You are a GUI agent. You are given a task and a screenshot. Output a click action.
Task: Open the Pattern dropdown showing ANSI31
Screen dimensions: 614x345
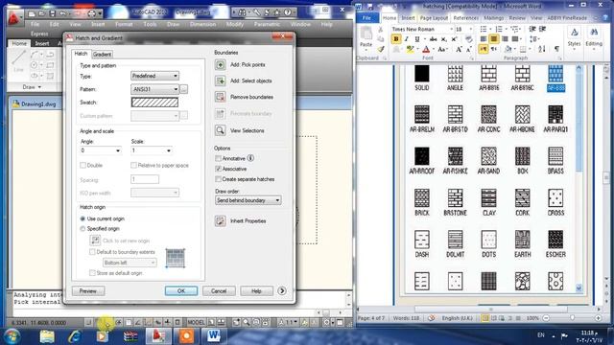click(x=154, y=89)
